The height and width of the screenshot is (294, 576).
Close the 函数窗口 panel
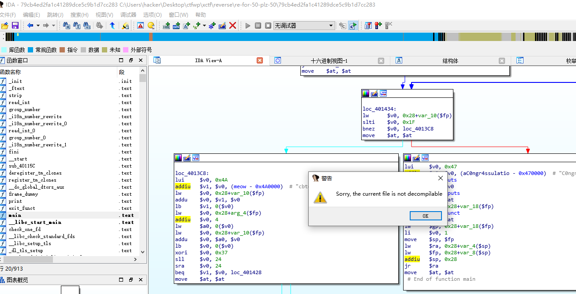(x=141, y=60)
